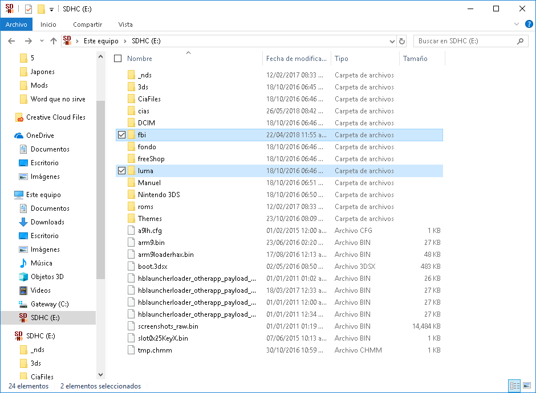
Task: Click the back navigation arrow
Action: [11, 41]
